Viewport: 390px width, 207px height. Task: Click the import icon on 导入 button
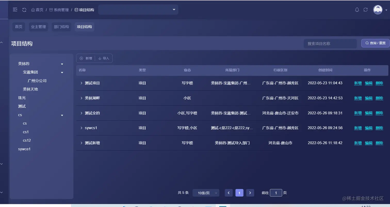click(99, 58)
